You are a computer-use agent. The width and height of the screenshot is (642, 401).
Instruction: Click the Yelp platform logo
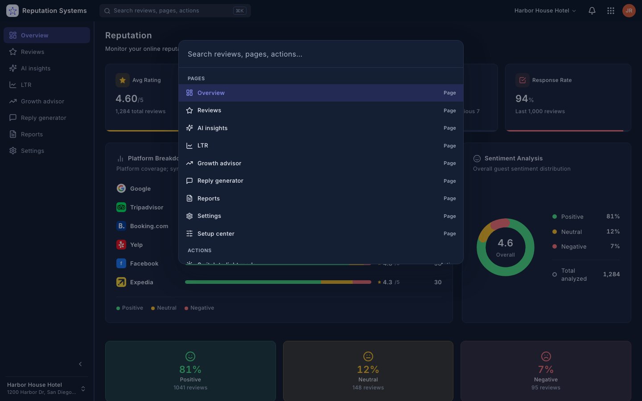(x=121, y=245)
